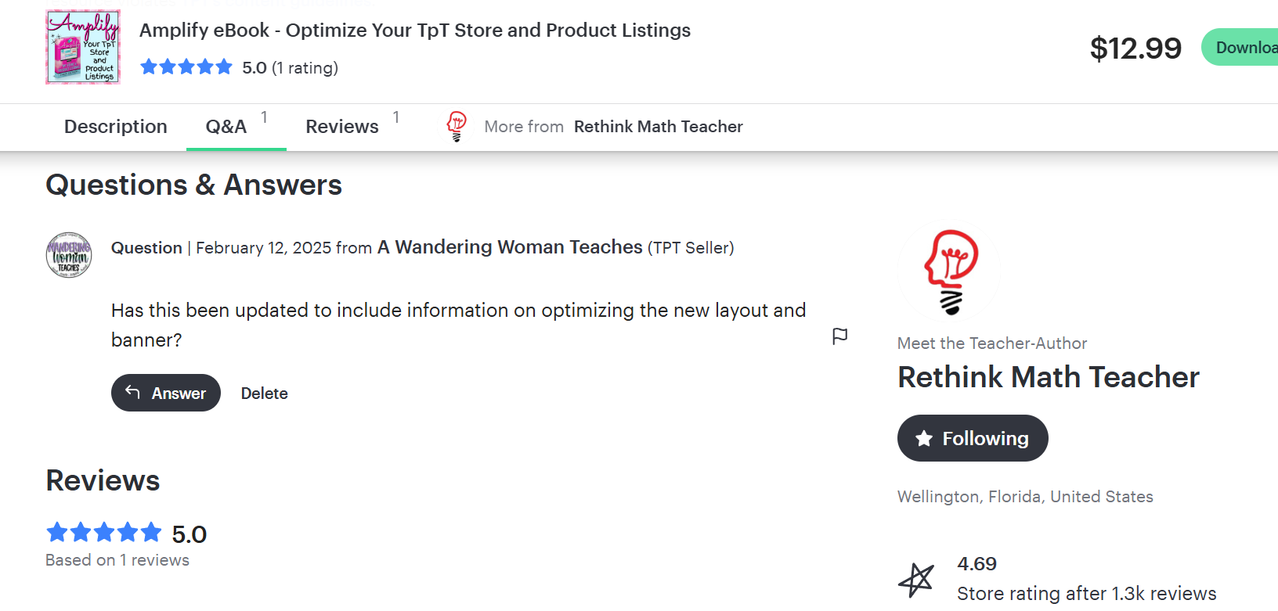The width and height of the screenshot is (1278, 611).
Task: Click the reply arrow in the Answer button
Action: coord(133,393)
